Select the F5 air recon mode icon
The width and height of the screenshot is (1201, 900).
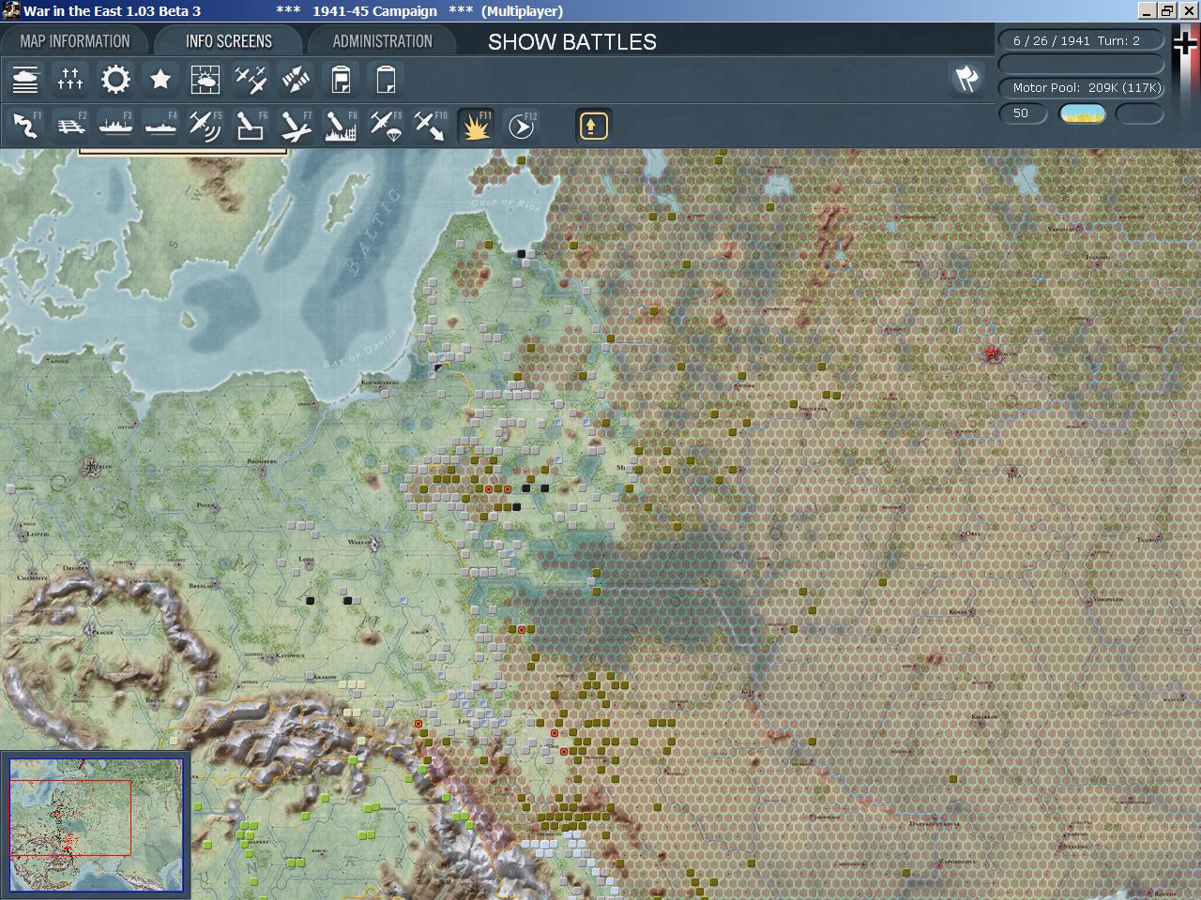[205, 126]
